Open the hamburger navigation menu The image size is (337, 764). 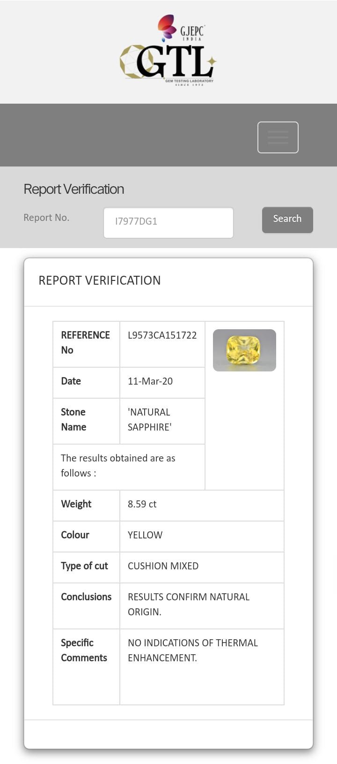(278, 137)
